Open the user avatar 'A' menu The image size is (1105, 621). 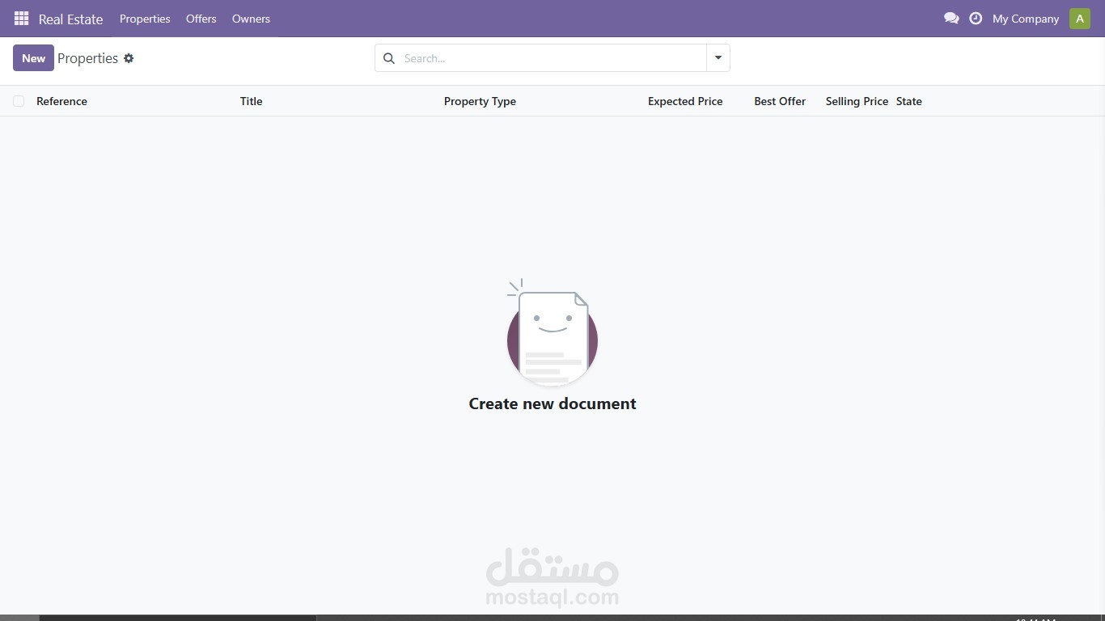1079,19
